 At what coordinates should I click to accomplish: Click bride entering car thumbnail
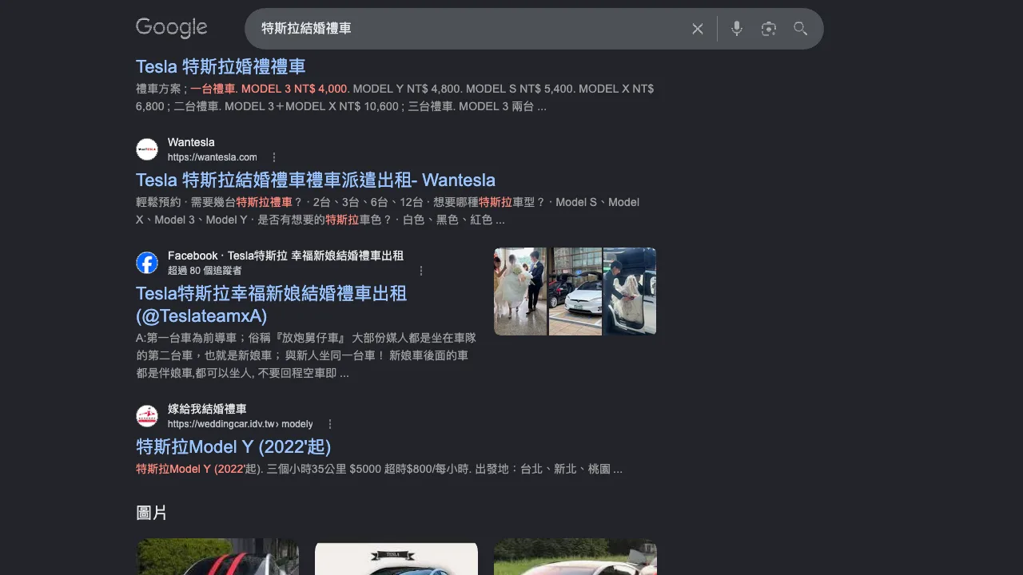(630, 291)
